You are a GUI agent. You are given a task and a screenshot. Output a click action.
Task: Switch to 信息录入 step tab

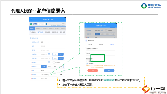pos(32,28)
